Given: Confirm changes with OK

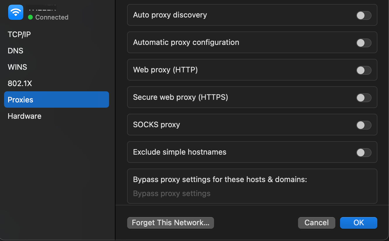Looking at the screenshot, I should (x=358, y=223).
